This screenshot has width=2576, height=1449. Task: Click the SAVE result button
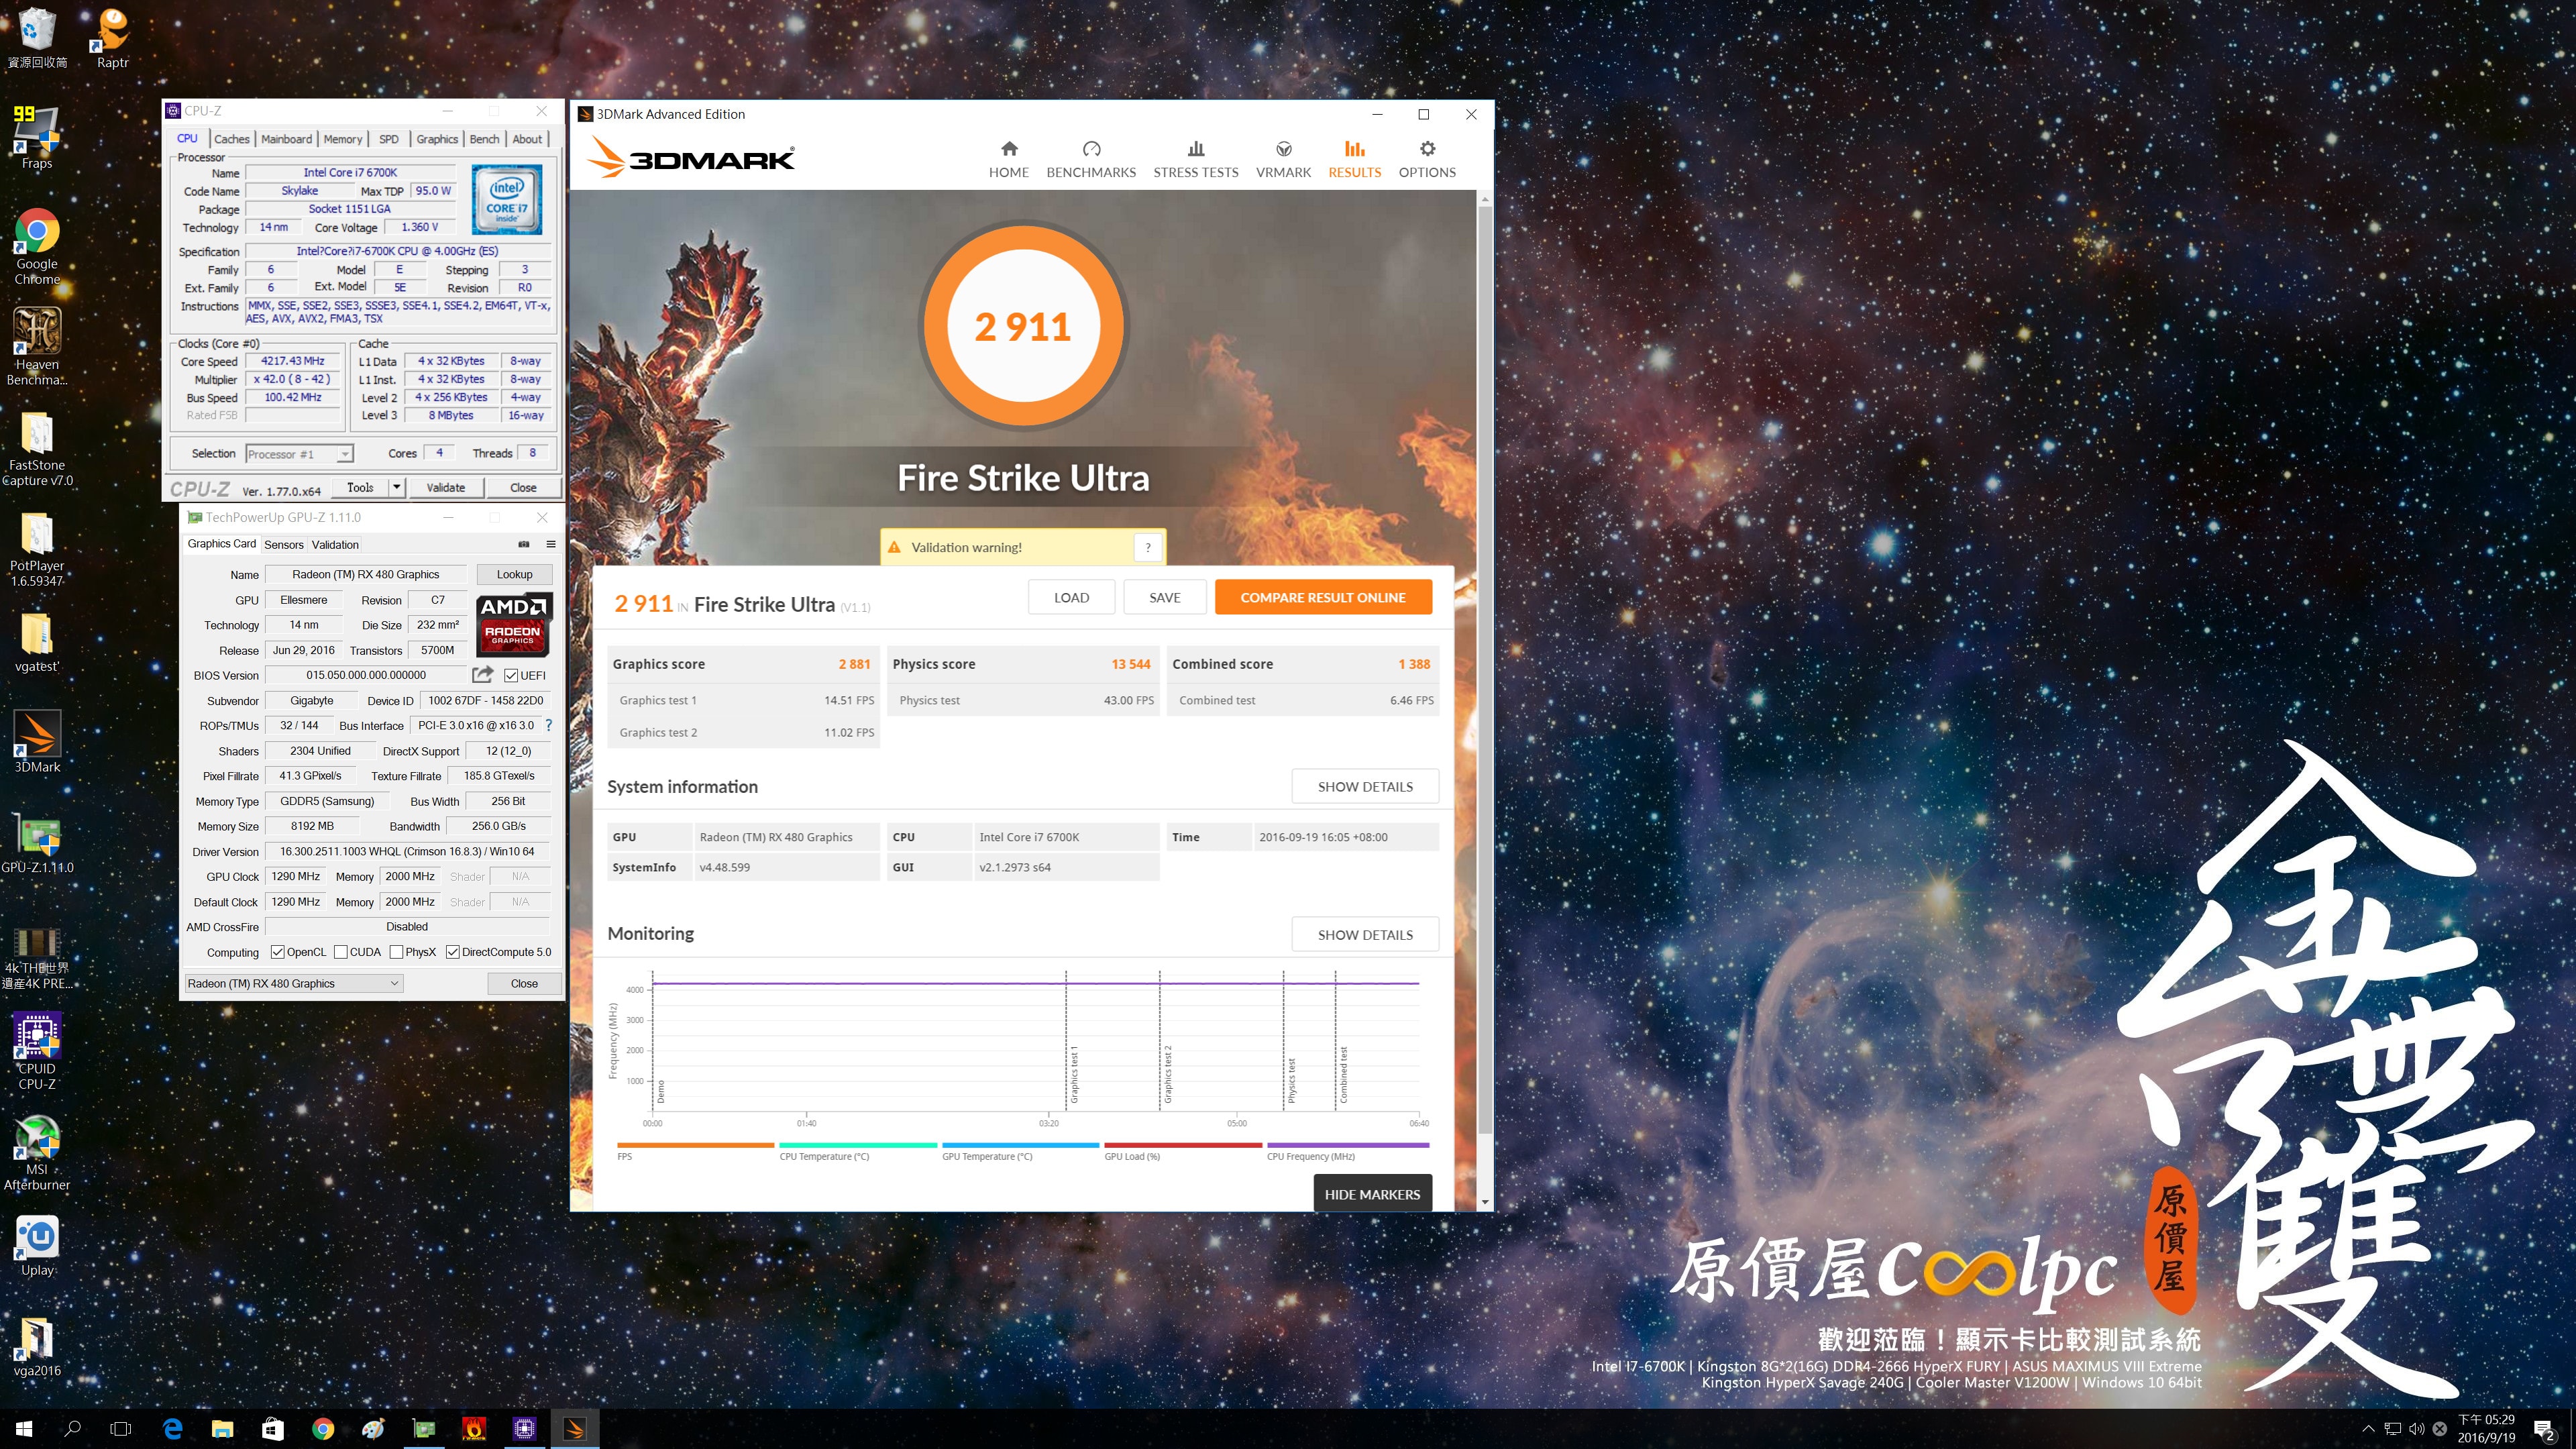(x=1164, y=597)
